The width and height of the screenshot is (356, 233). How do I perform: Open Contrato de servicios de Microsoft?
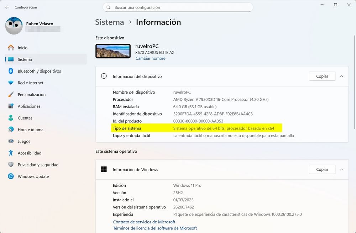click(144, 222)
